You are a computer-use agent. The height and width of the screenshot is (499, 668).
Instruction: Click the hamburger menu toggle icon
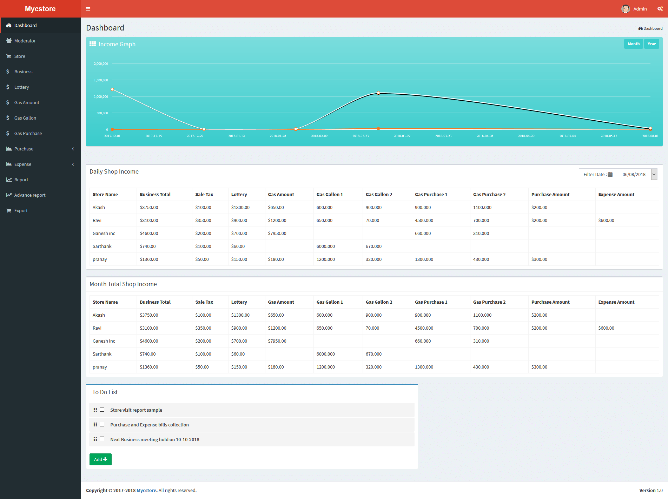click(x=88, y=9)
